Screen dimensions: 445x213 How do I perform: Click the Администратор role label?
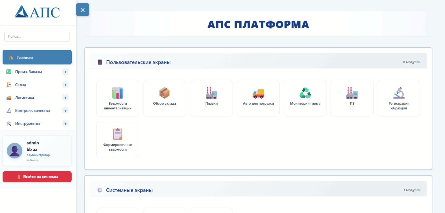[38, 155]
